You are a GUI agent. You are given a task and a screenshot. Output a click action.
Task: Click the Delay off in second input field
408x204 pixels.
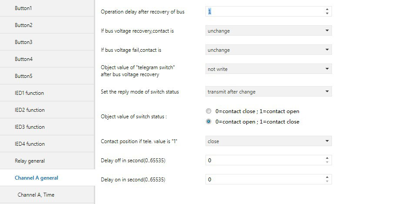coord(264,161)
